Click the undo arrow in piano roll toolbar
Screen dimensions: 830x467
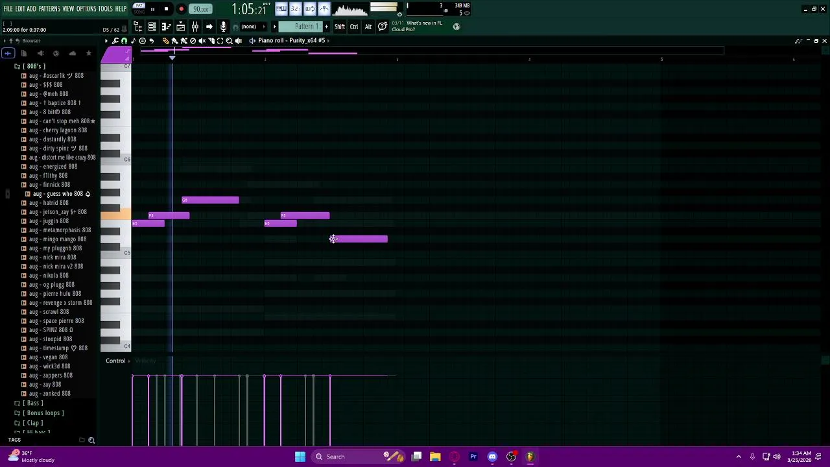tap(152, 40)
